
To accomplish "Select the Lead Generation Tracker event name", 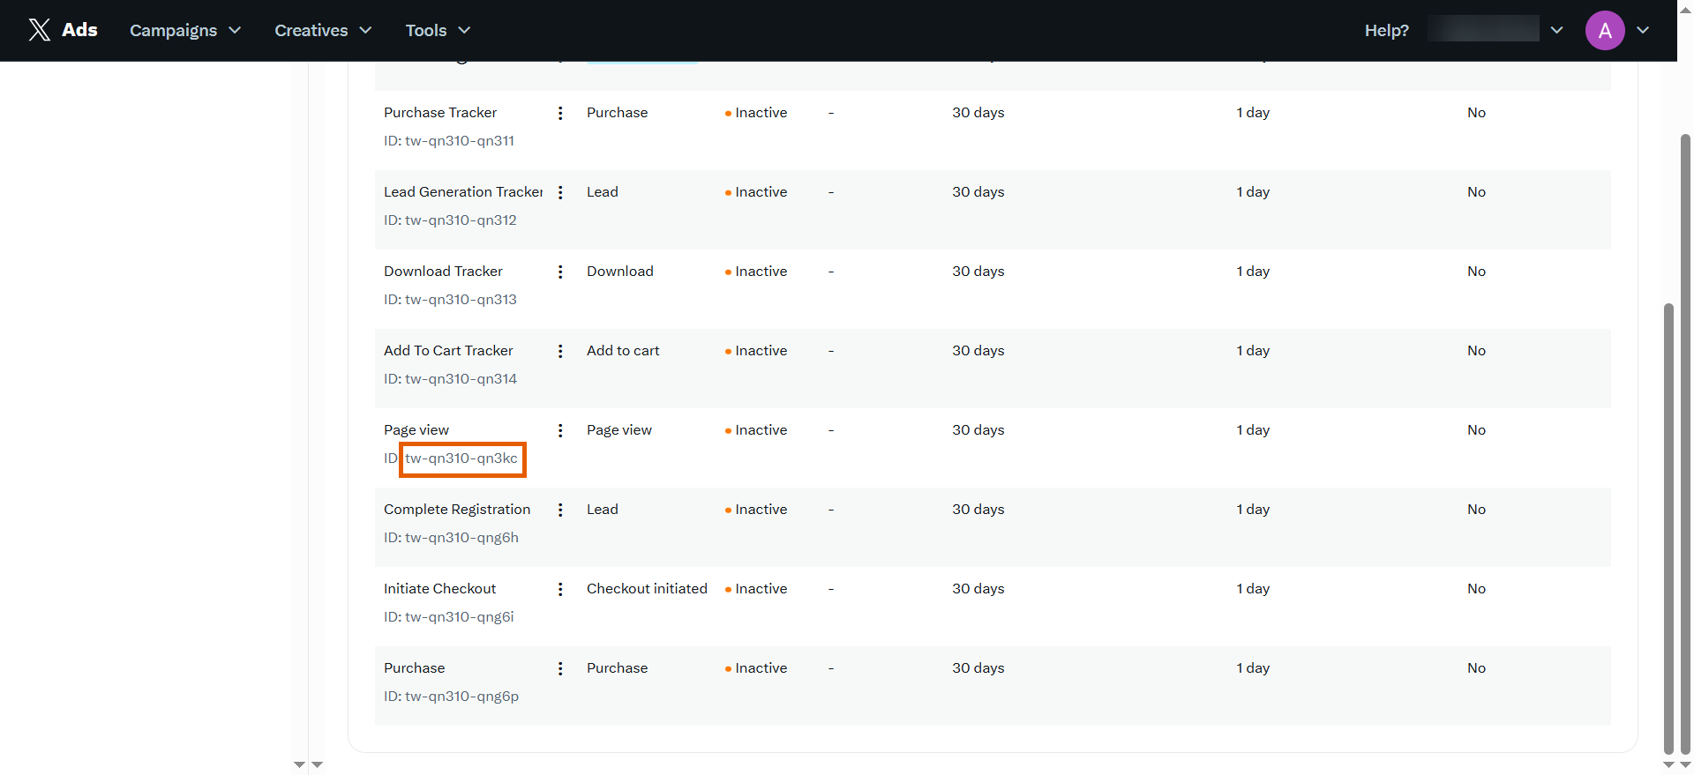I will coord(463,192).
